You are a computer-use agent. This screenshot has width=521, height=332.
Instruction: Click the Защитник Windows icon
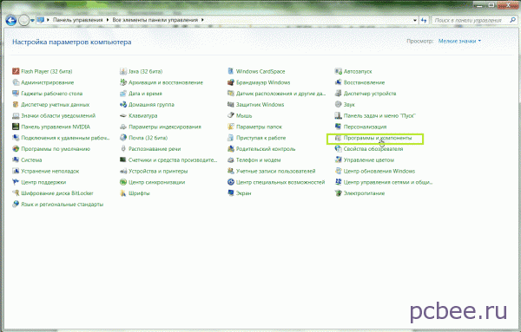click(231, 105)
